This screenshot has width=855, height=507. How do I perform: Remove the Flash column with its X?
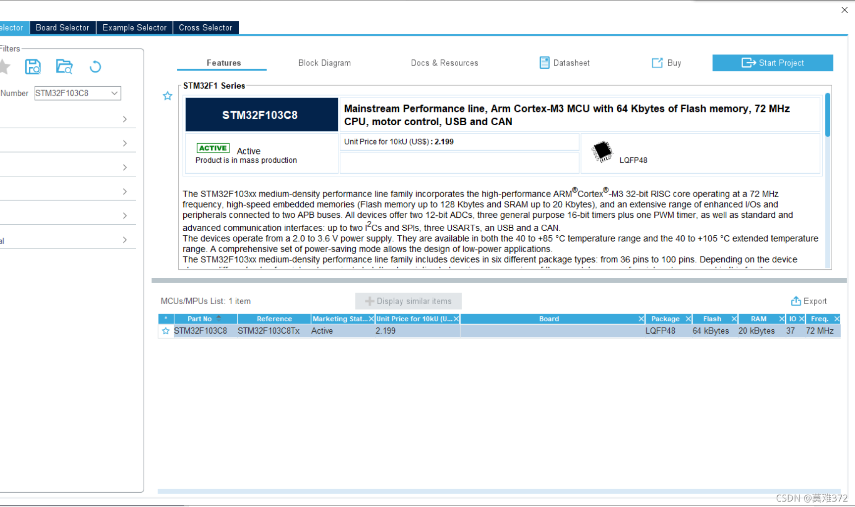[x=734, y=319]
